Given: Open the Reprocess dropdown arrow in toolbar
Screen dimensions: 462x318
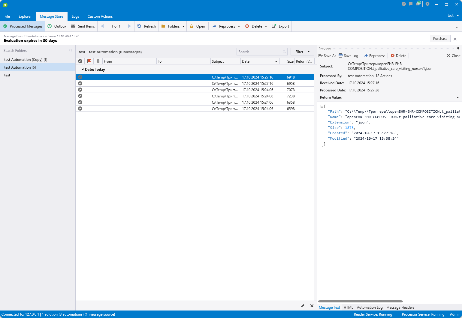Looking at the screenshot, I should [x=239, y=26].
